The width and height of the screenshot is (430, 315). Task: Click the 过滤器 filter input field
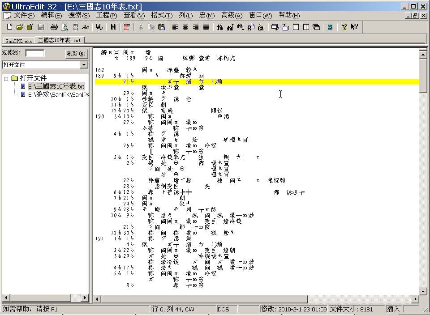coord(35,53)
